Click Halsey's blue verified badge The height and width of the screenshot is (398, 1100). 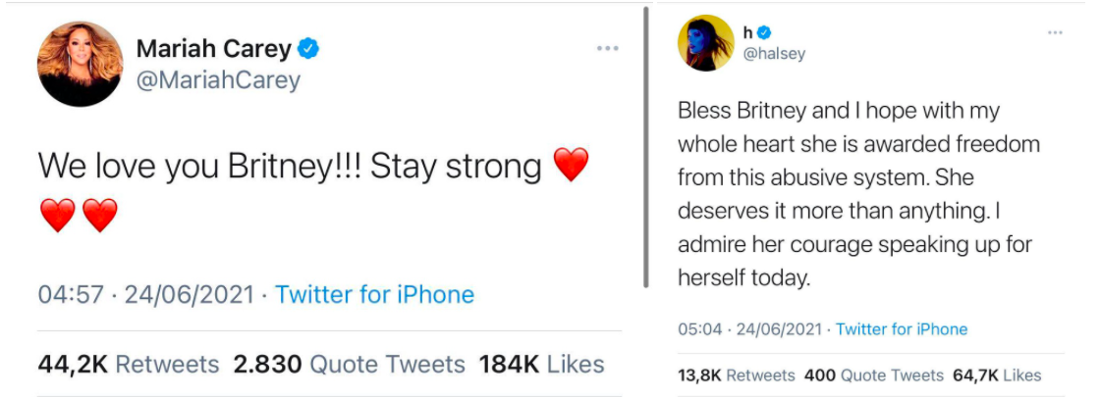click(764, 32)
